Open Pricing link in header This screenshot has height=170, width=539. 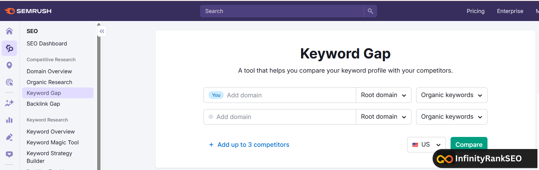click(475, 11)
